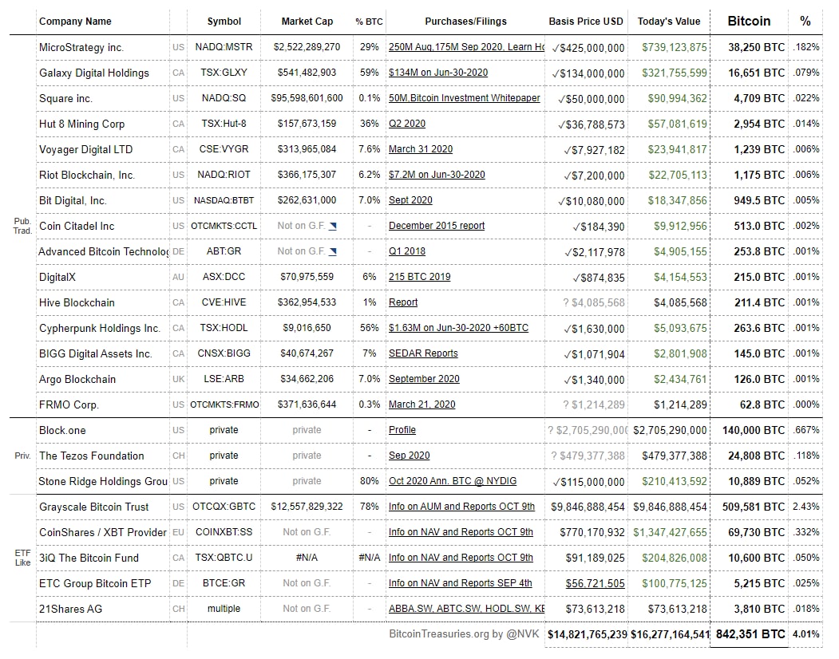Click the 'Company Name' column header
This screenshot has height=659, width=839.
(x=76, y=22)
